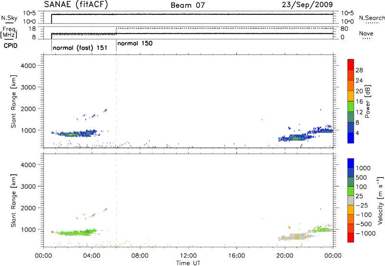Click the date '23/Sep/2009'
385x266 pixels.
point(307,5)
